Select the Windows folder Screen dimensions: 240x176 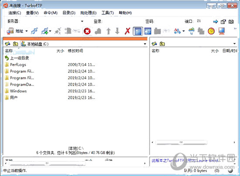coord(16,91)
